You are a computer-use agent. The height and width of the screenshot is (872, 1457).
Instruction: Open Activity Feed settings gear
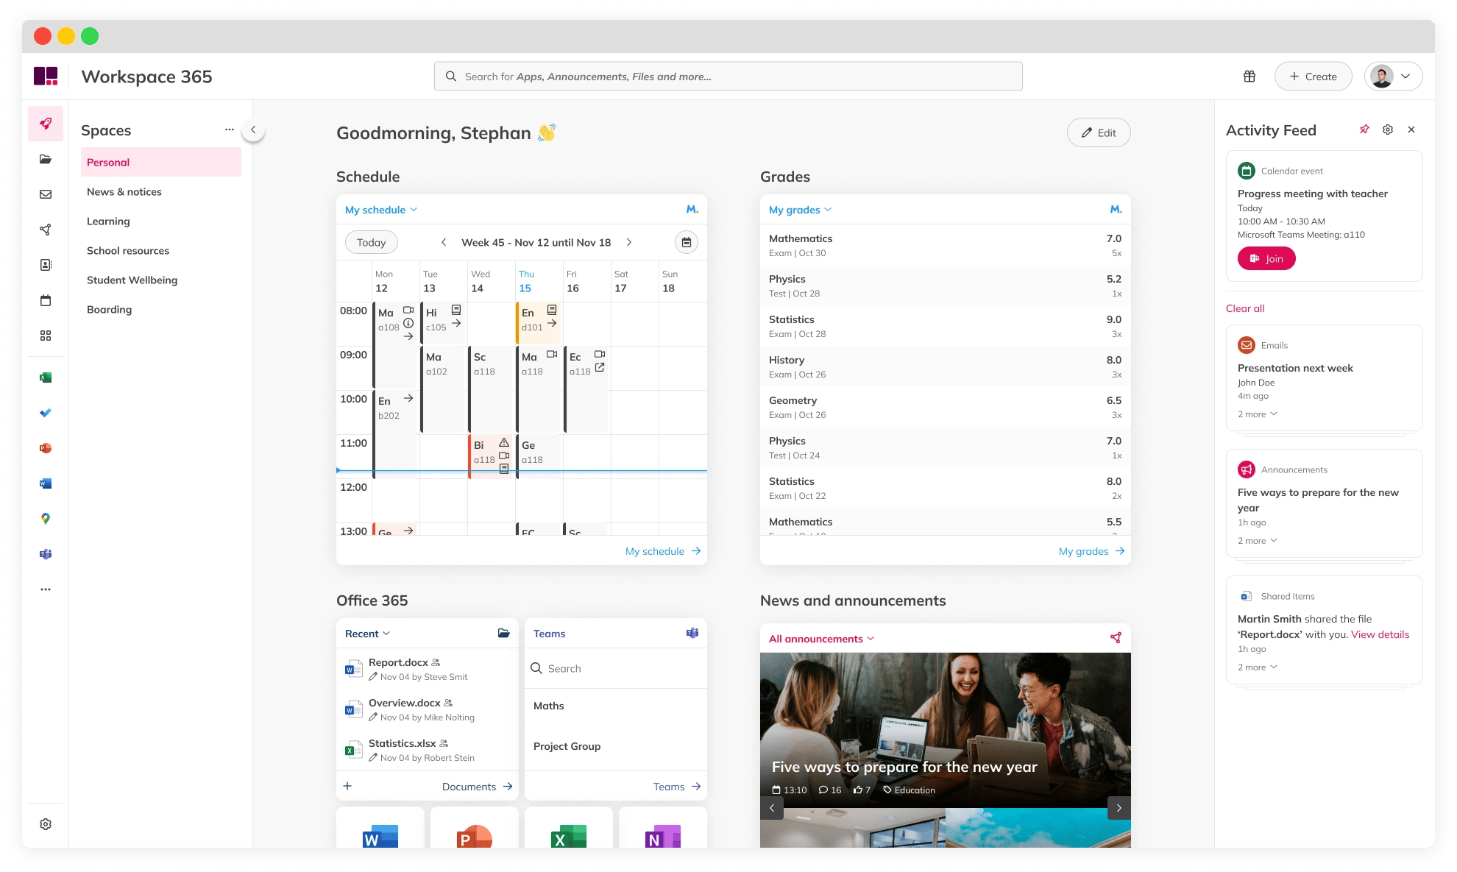[x=1388, y=130]
